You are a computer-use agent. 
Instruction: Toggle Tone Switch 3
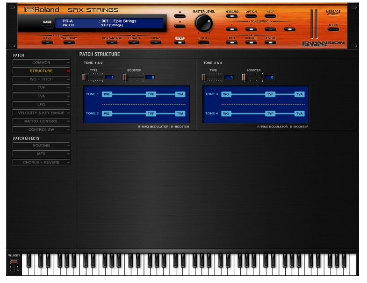[270, 29]
